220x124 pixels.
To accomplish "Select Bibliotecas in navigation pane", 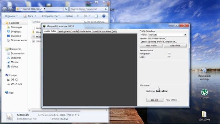I will (15, 49).
